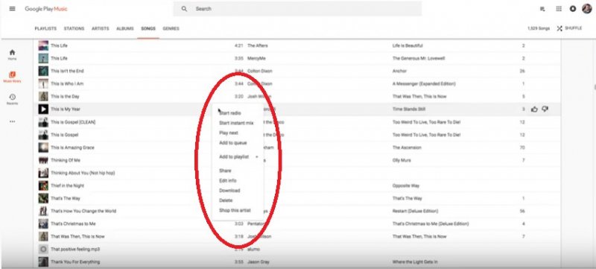Play This Is My Year track
Image resolution: width=596 pixels, height=269 pixels.
pos(43,110)
